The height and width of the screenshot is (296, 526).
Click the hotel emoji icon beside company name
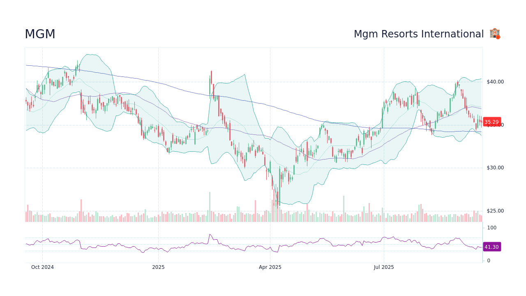[495, 33]
